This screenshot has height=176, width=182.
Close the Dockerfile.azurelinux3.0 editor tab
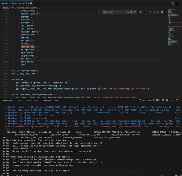point(31,3)
